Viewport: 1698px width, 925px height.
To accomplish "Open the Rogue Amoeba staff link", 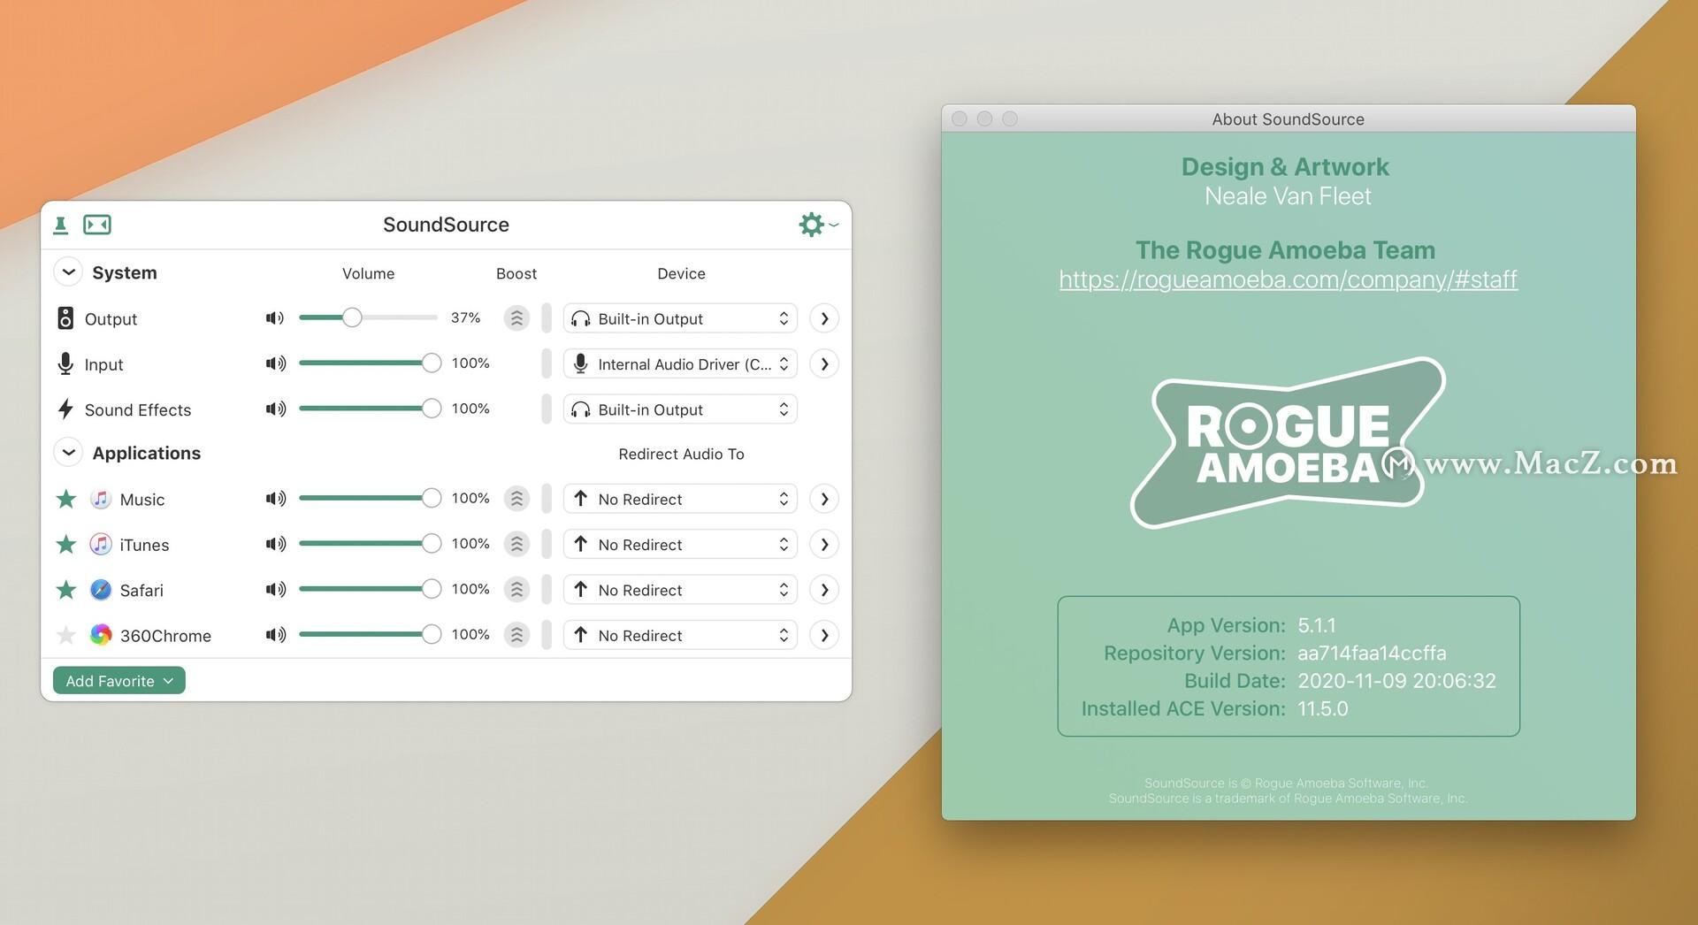I will click(x=1287, y=279).
